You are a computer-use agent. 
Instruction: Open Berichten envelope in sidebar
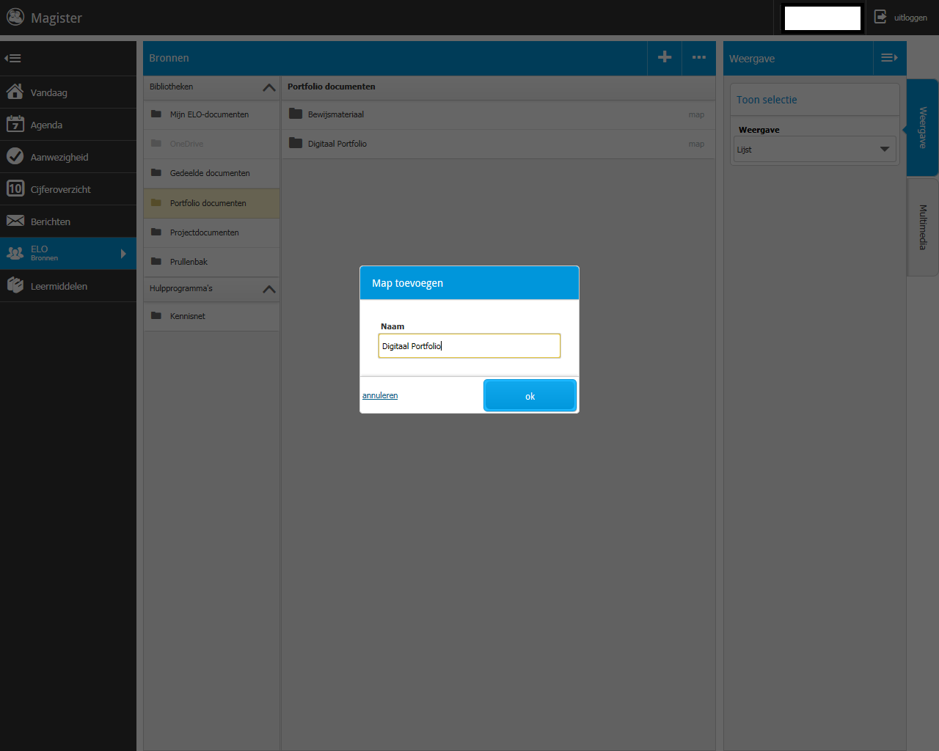pyautogui.click(x=15, y=221)
